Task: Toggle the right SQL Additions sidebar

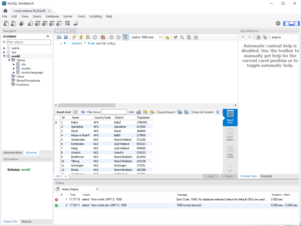Action: click(297, 23)
